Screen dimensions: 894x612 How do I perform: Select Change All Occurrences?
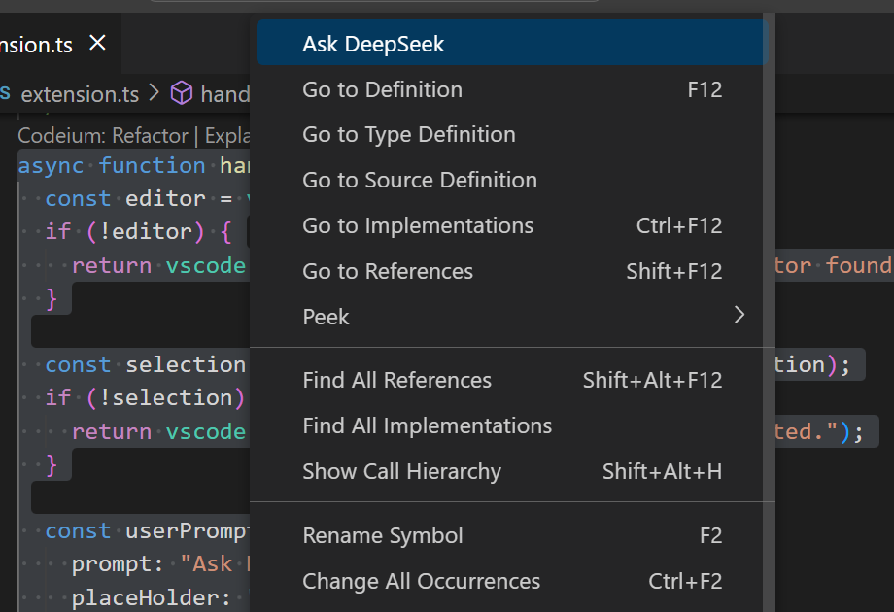click(x=421, y=581)
